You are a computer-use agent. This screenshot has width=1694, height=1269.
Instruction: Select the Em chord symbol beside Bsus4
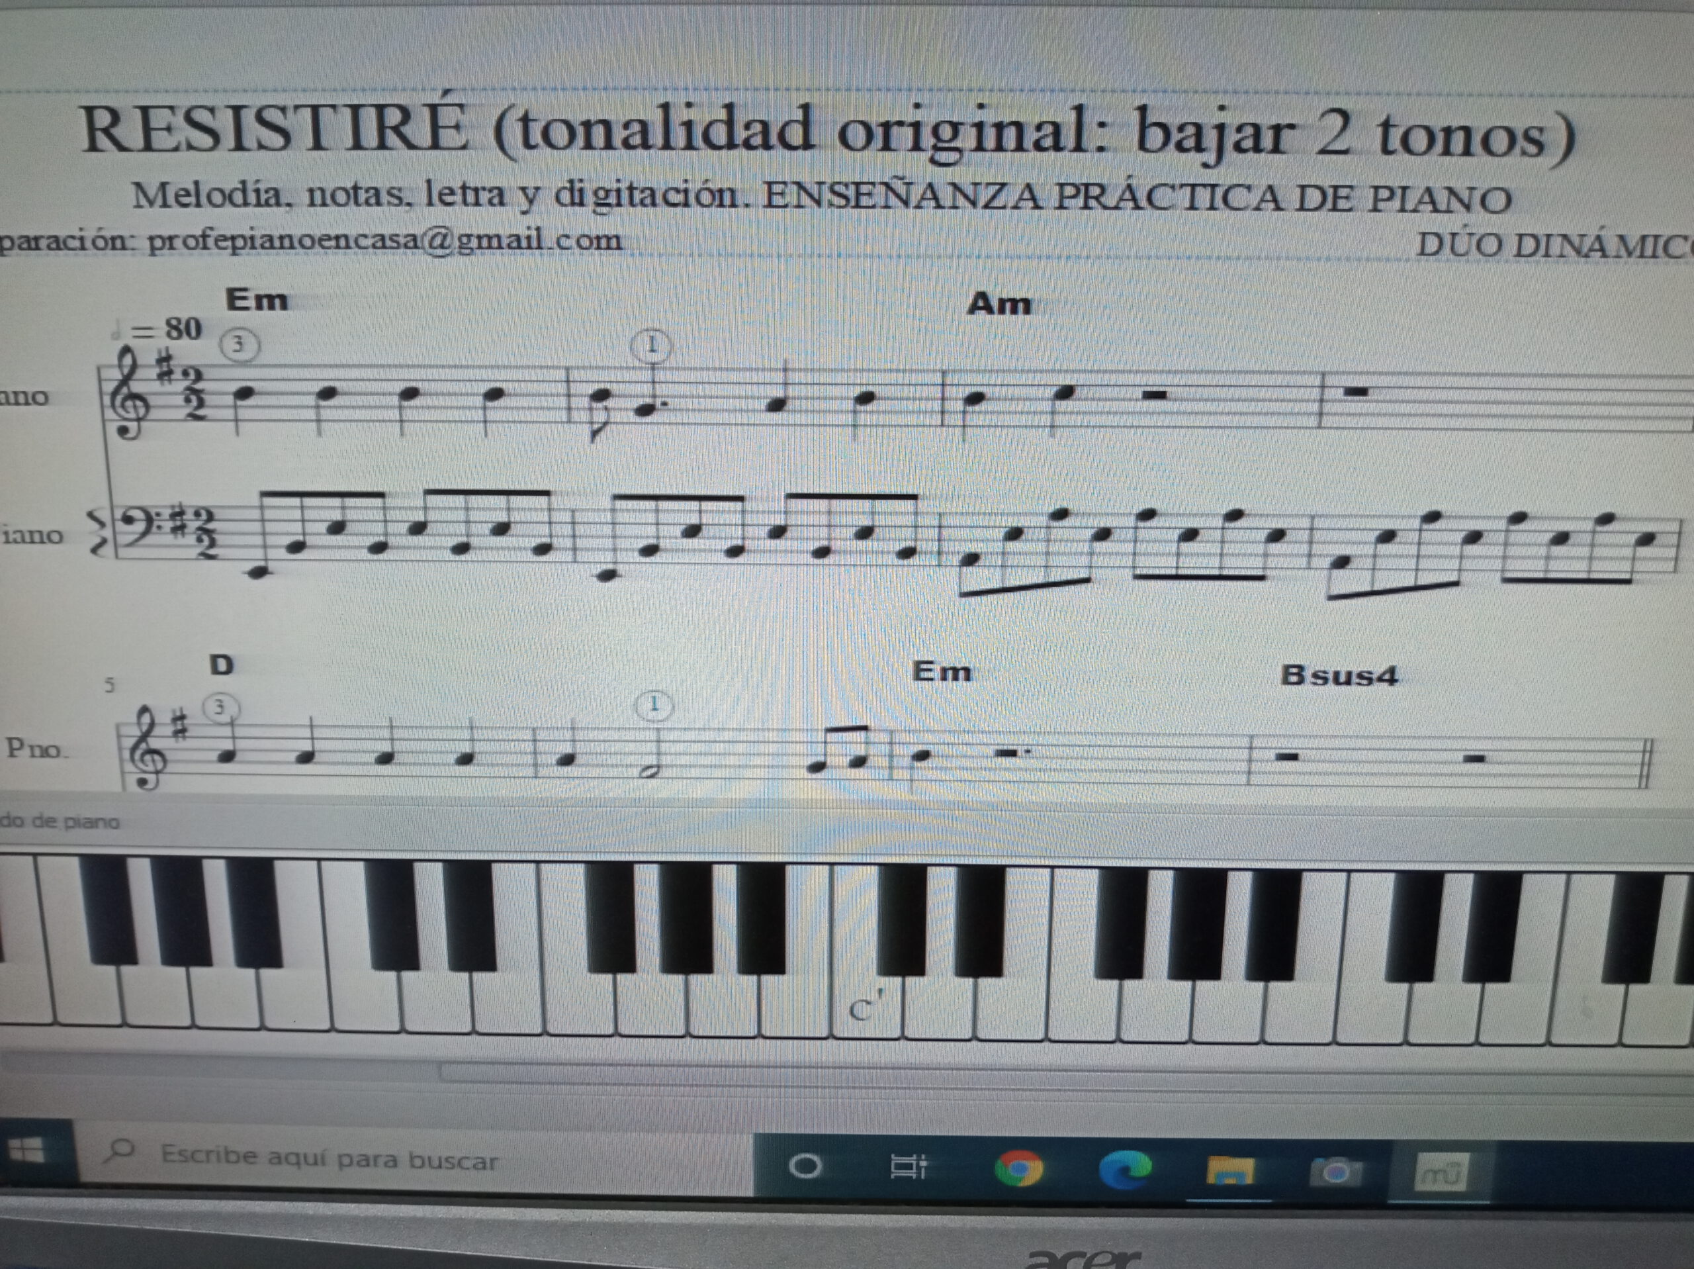942,671
